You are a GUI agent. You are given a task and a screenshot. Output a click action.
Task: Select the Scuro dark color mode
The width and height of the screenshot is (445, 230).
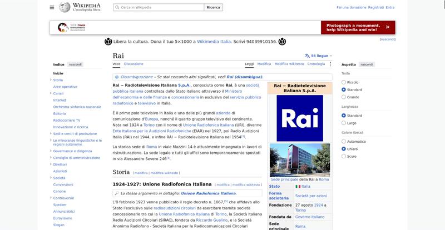coord(344,156)
